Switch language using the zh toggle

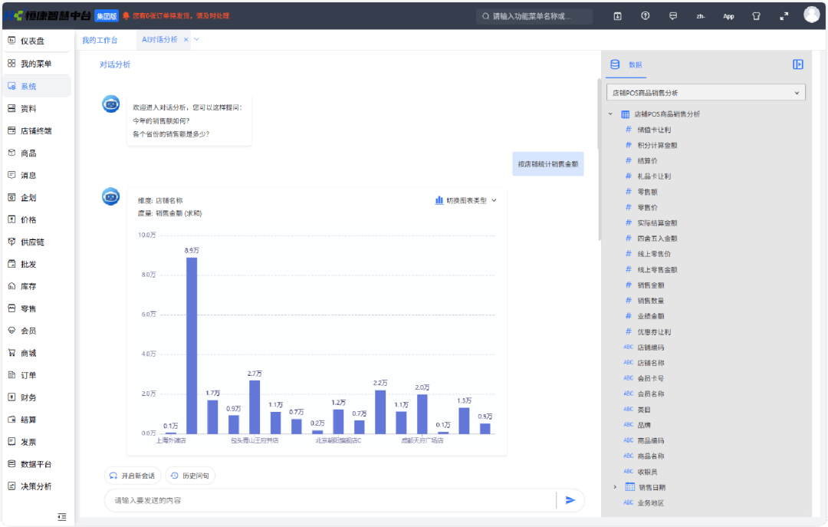(701, 16)
